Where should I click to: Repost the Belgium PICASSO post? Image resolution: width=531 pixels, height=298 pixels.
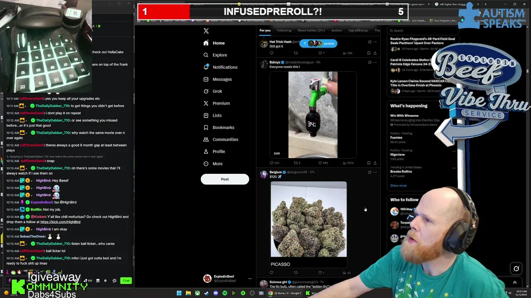click(296, 272)
